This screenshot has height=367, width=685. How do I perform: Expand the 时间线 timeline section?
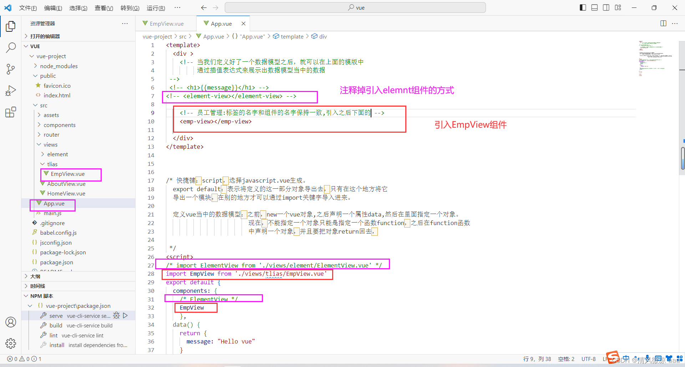78,286
